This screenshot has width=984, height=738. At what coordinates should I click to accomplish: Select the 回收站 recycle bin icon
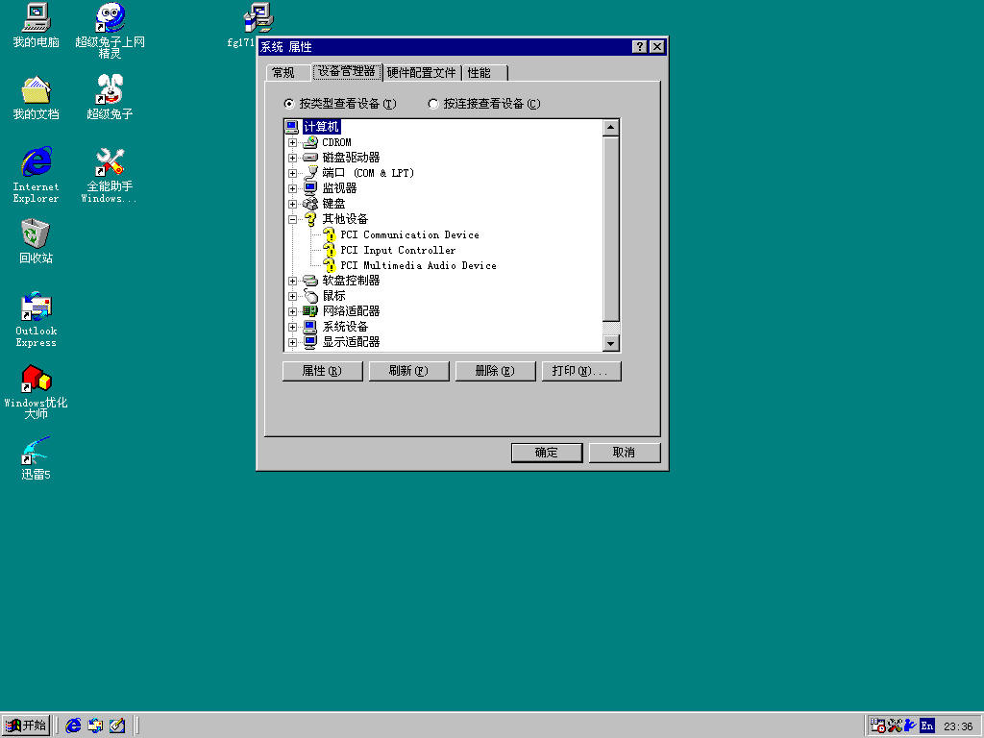pyautogui.click(x=36, y=241)
